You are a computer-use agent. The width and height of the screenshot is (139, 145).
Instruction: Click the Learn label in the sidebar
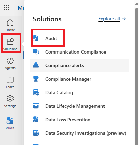tap(10, 87)
